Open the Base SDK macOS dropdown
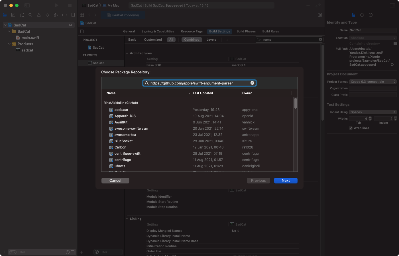Image resolution: width=399 pixels, height=256 pixels. point(239,65)
